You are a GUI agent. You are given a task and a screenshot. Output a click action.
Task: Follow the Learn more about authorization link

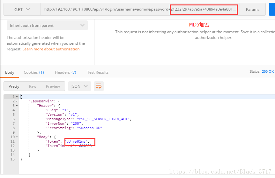tap(51, 49)
